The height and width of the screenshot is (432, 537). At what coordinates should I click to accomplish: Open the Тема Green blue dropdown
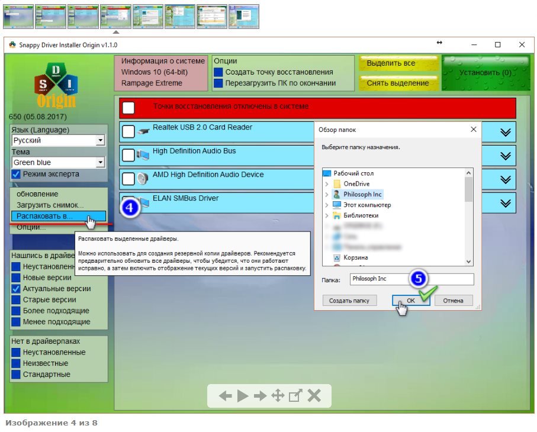point(100,163)
